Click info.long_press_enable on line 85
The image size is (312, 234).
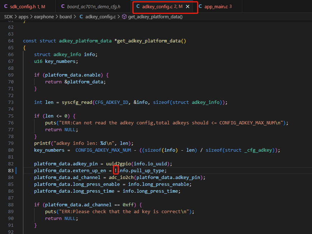[x=159, y=184]
